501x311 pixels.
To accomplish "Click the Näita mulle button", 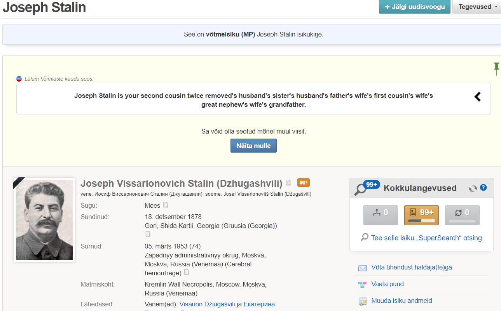I will tap(253, 146).
